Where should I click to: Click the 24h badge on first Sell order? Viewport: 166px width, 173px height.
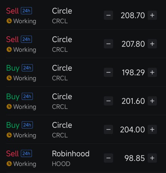(26, 11)
